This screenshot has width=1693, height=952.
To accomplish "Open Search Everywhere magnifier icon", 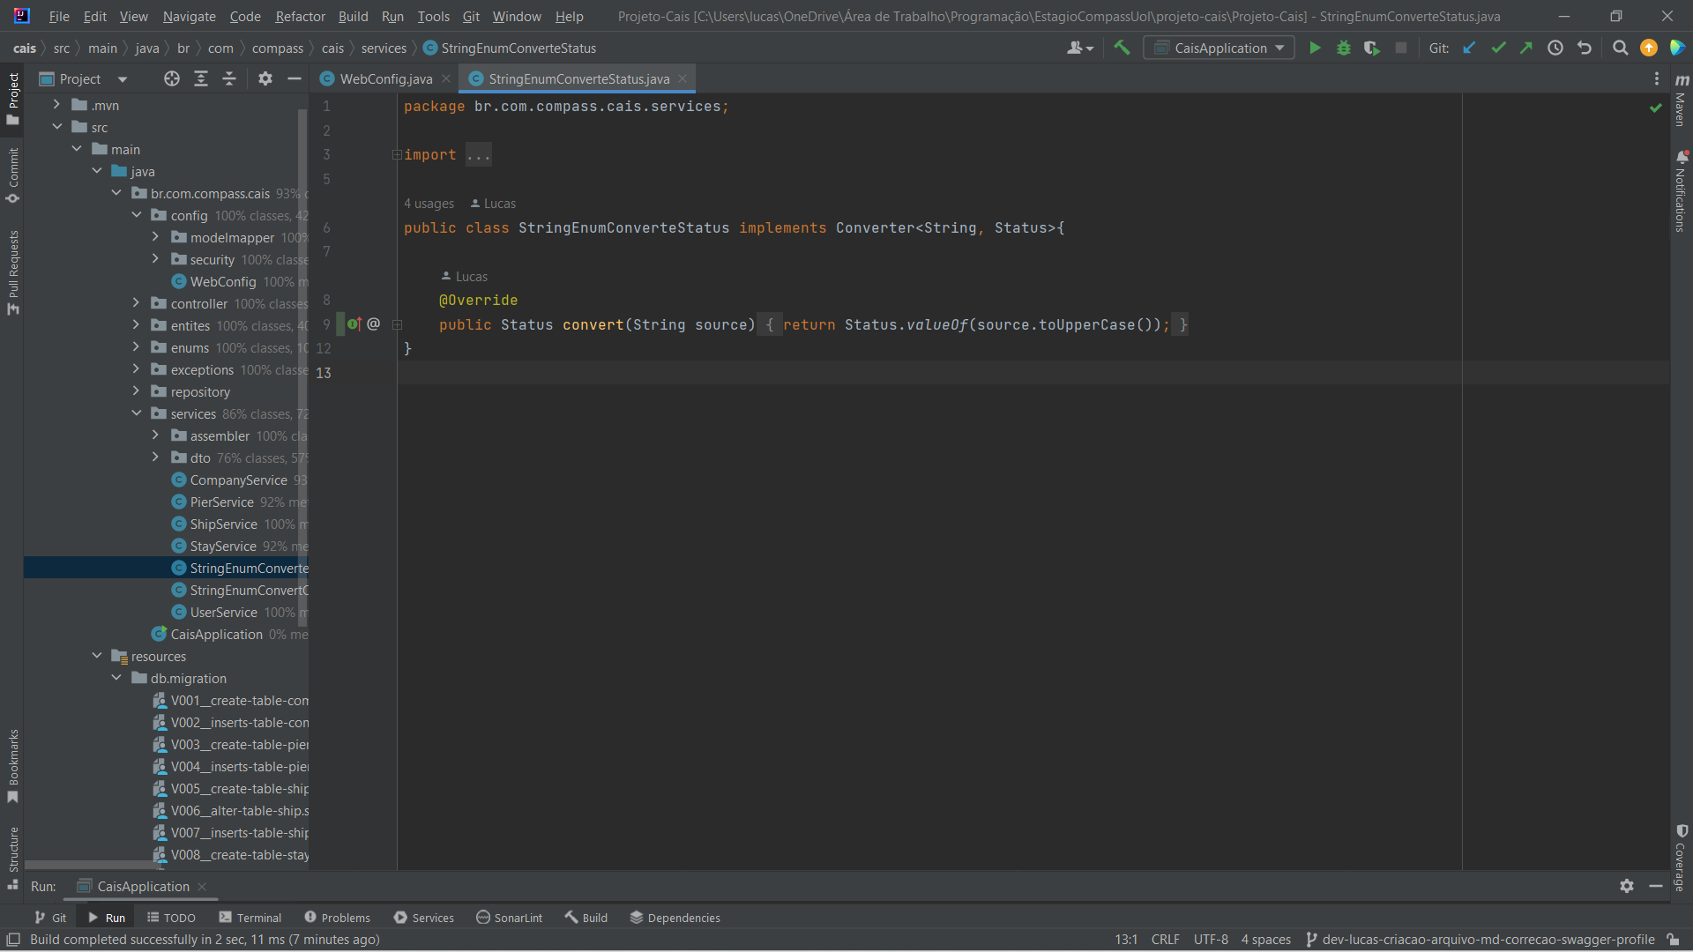I will point(1620,48).
